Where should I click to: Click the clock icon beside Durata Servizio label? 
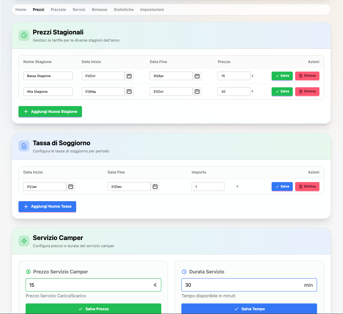184,272
